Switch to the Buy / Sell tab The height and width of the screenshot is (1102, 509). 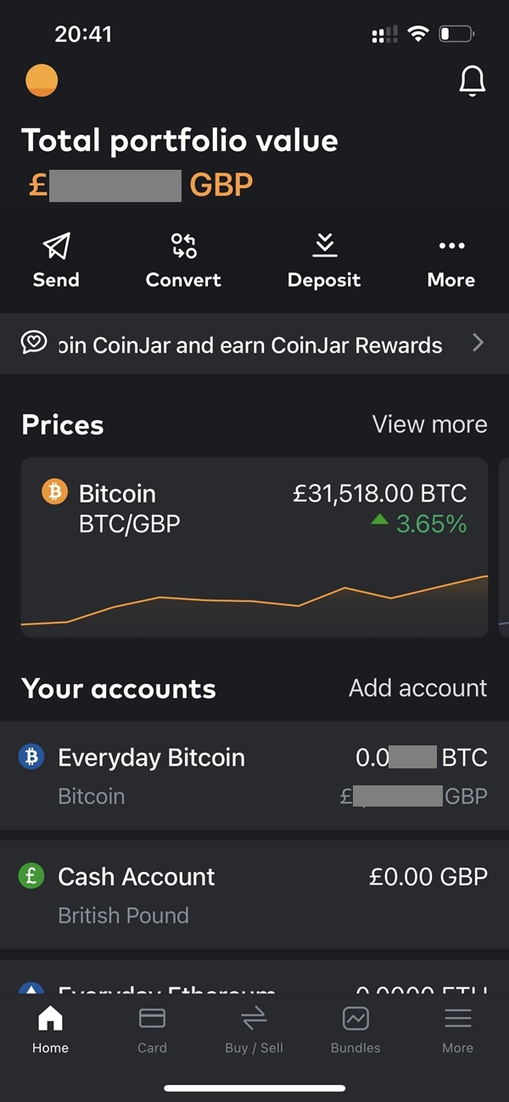(254, 1029)
